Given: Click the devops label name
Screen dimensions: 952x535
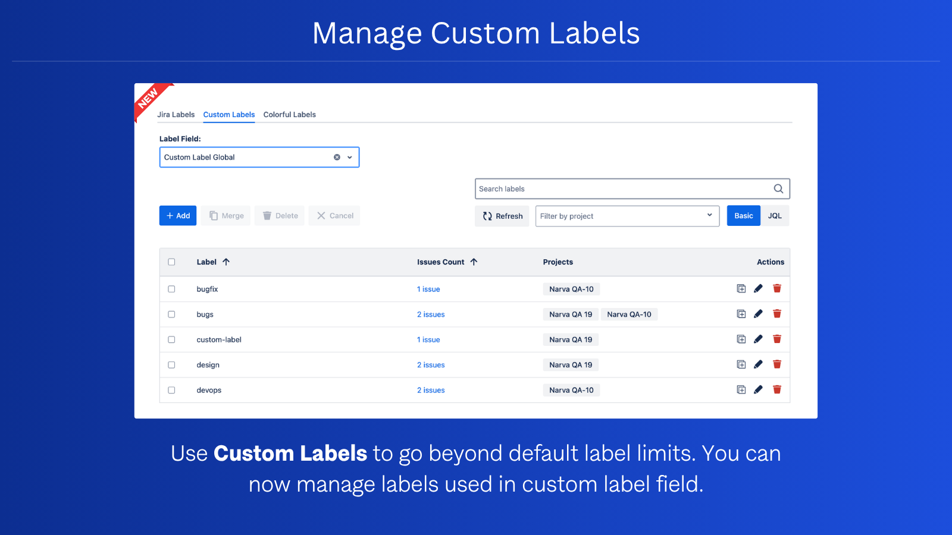Looking at the screenshot, I should point(209,391).
